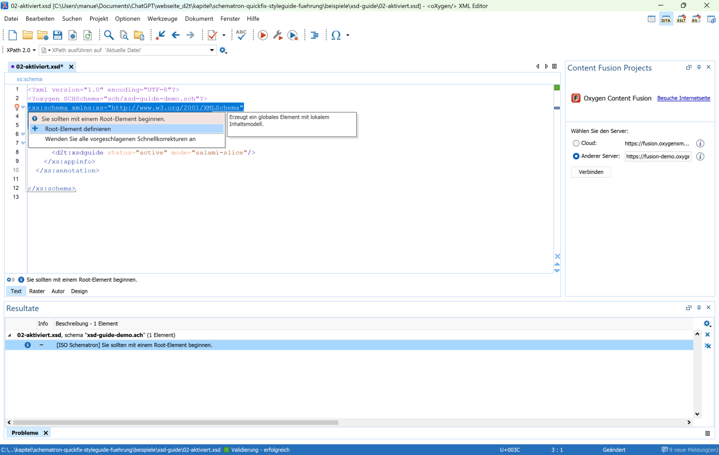Click the quick fix light bulb on line 3

(17, 107)
